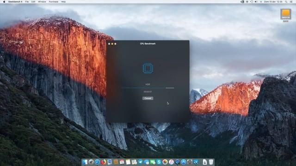Open Notification Center in menu bar
The image size is (296, 166).
pos(291,2)
